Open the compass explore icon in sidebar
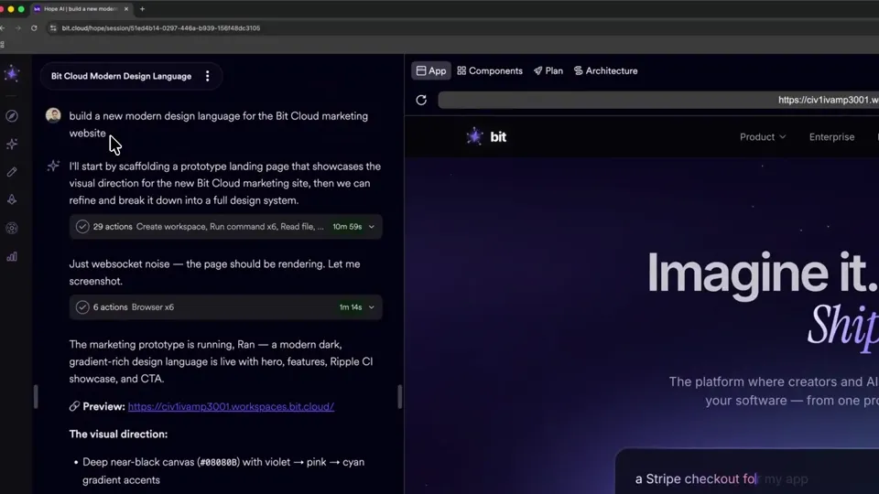Viewport: 879px width, 494px height. 12,116
